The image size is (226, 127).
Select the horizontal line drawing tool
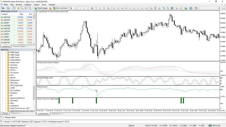coord(84,8)
